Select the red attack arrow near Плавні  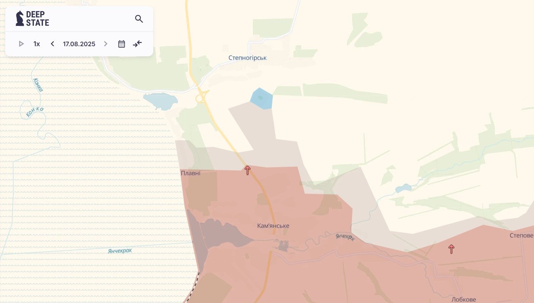coord(247,170)
